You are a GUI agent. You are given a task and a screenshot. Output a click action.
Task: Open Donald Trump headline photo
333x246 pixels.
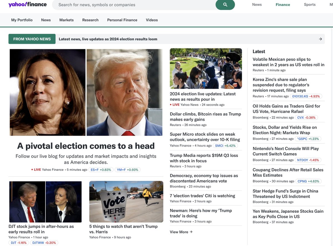click(x=124, y=92)
